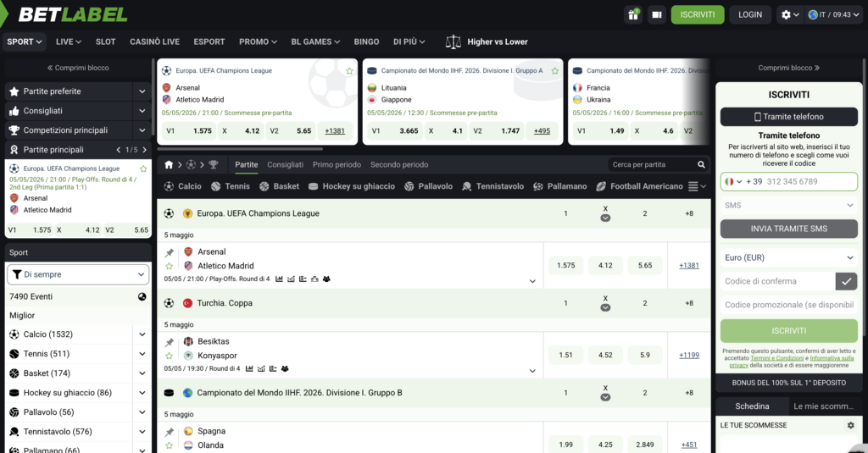
Task: Open language and time selector IT / 09:43
Action: pyautogui.click(x=834, y=15)
